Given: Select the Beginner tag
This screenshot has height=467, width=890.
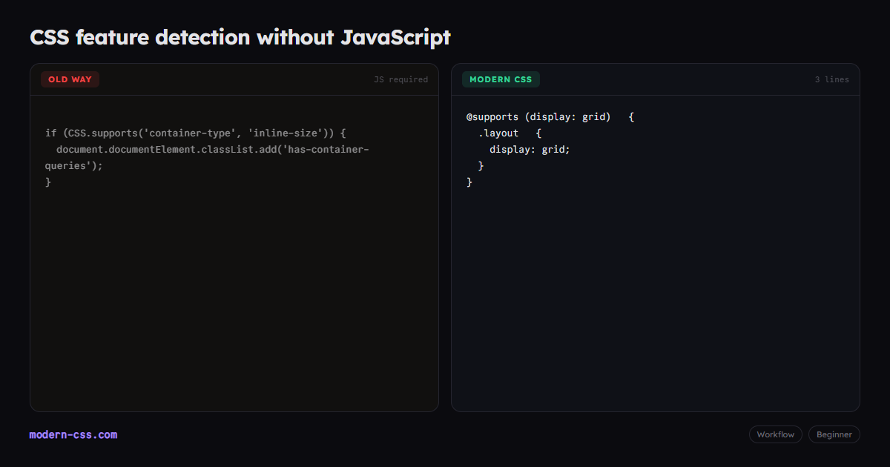Looking at the screenshot, I should click(x=834, y=434).
